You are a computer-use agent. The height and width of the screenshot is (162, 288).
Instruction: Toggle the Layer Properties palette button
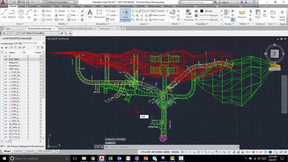[125, 15]
